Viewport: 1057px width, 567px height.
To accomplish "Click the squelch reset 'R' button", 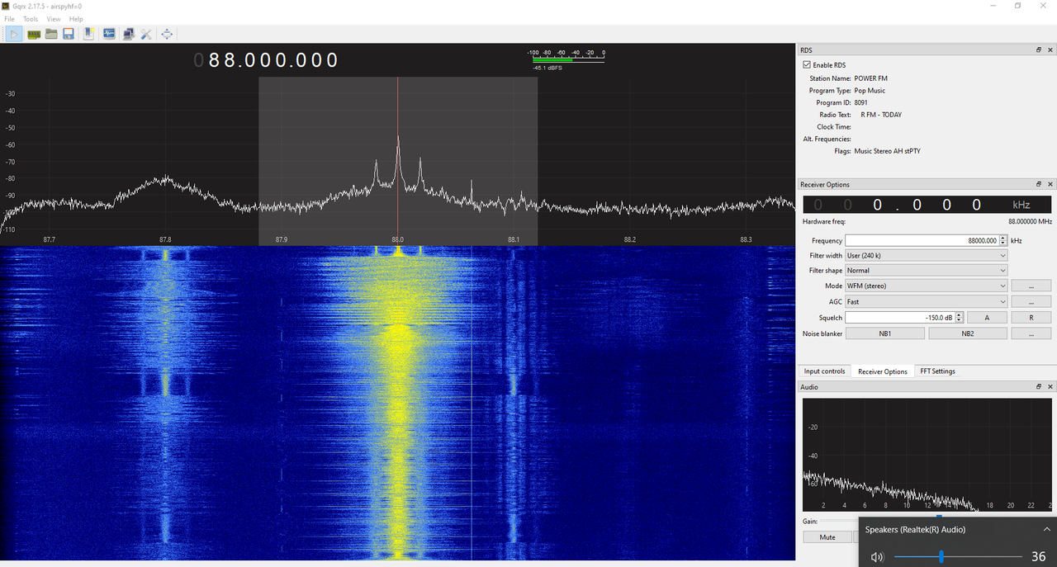I will pos(1031,318).
